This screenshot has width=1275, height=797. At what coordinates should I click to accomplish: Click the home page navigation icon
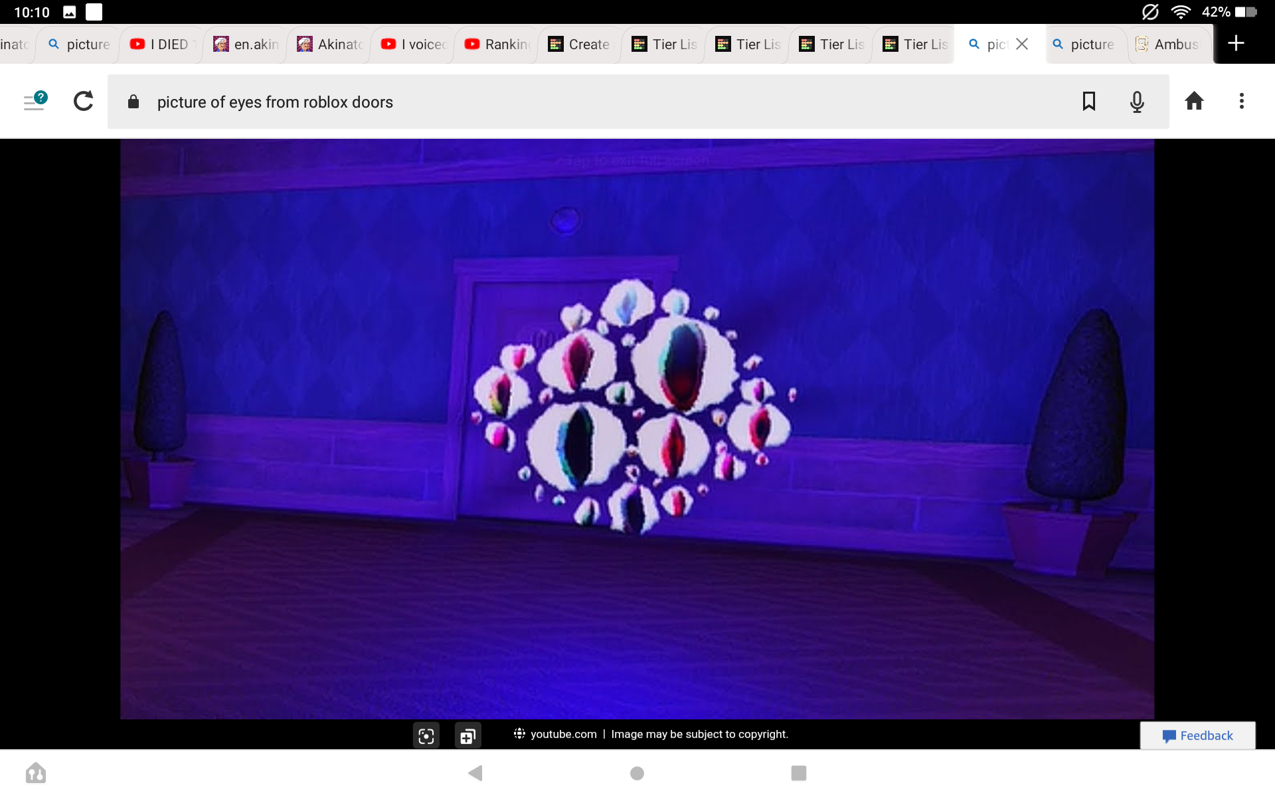[x=1193, y=102]
